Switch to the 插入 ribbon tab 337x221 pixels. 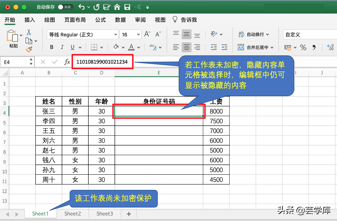pos(30,20)
